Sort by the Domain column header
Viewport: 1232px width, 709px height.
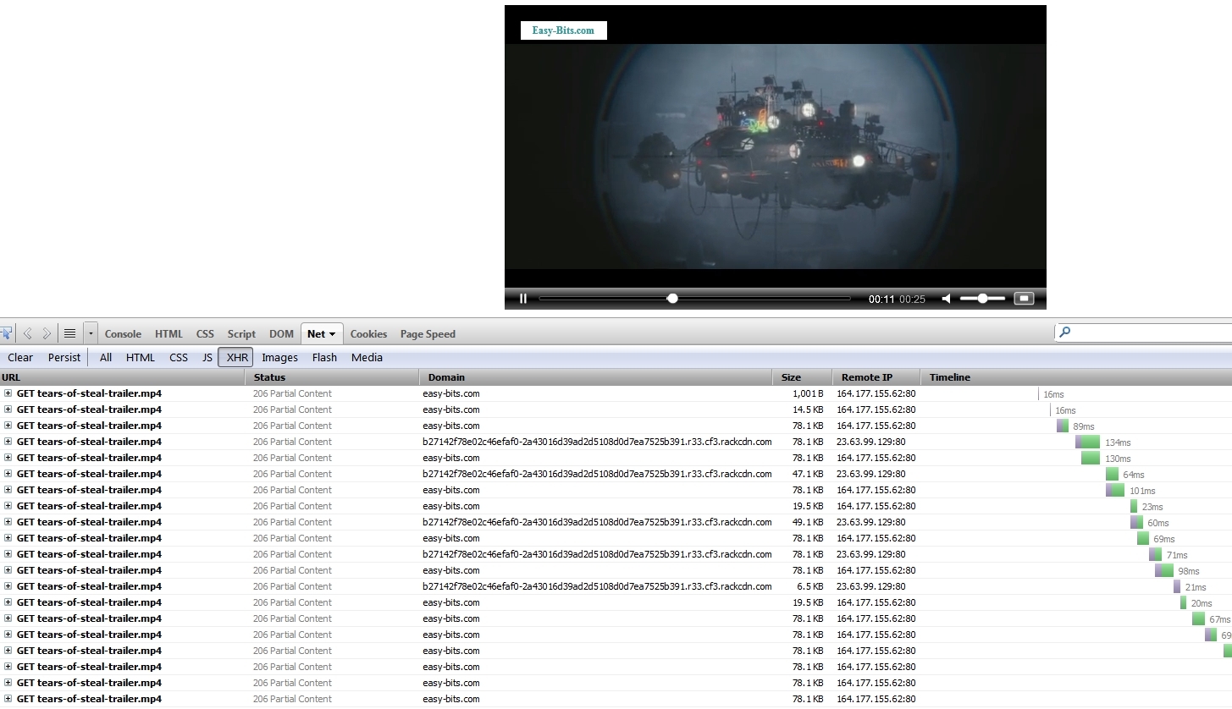[x=596, y=377]
